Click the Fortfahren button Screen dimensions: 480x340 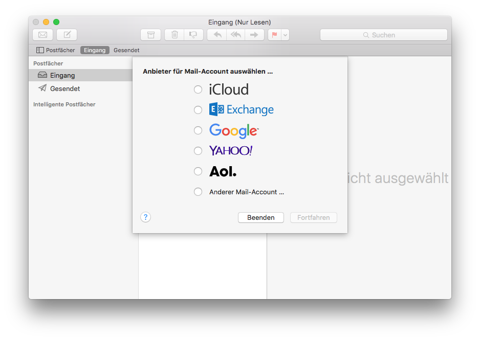point(314,218)
